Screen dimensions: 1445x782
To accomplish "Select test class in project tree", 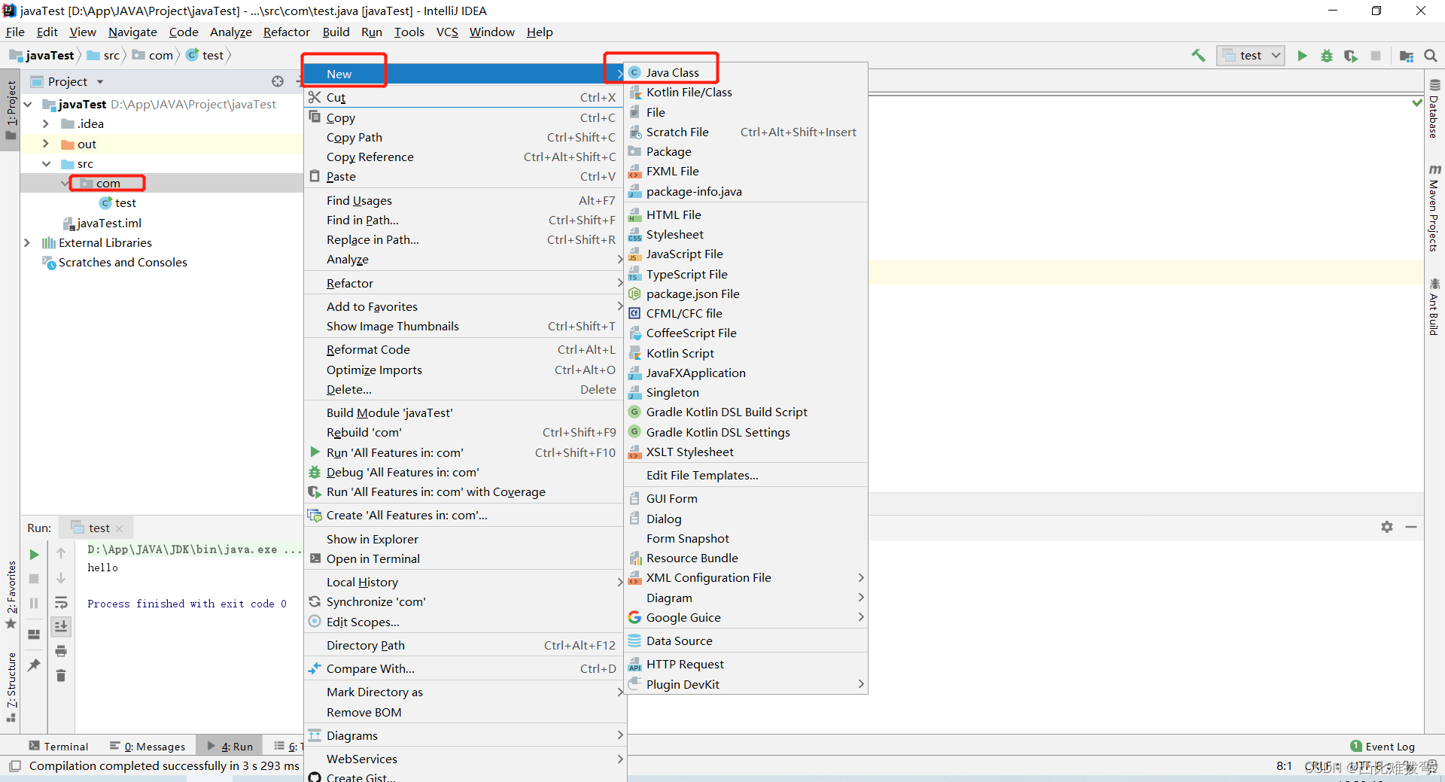I will tap(118, 202).
